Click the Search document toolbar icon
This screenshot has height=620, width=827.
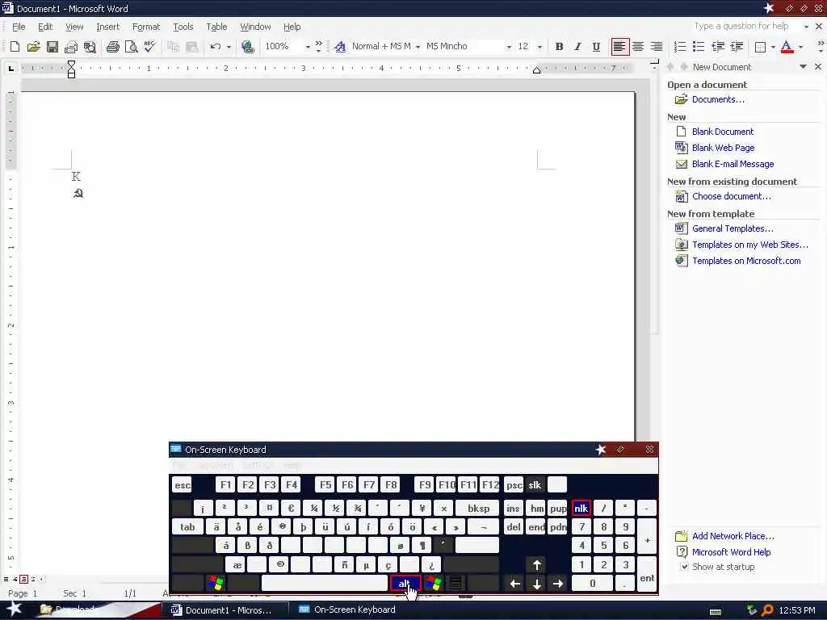click(90, 46)
